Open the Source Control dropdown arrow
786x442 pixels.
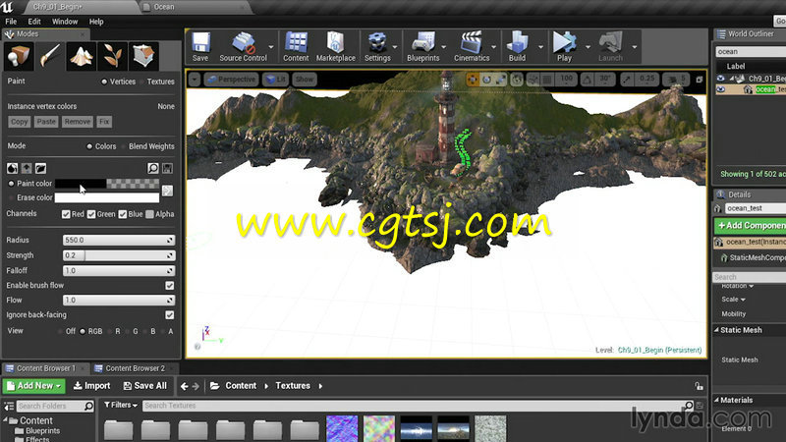pos(271,46)
